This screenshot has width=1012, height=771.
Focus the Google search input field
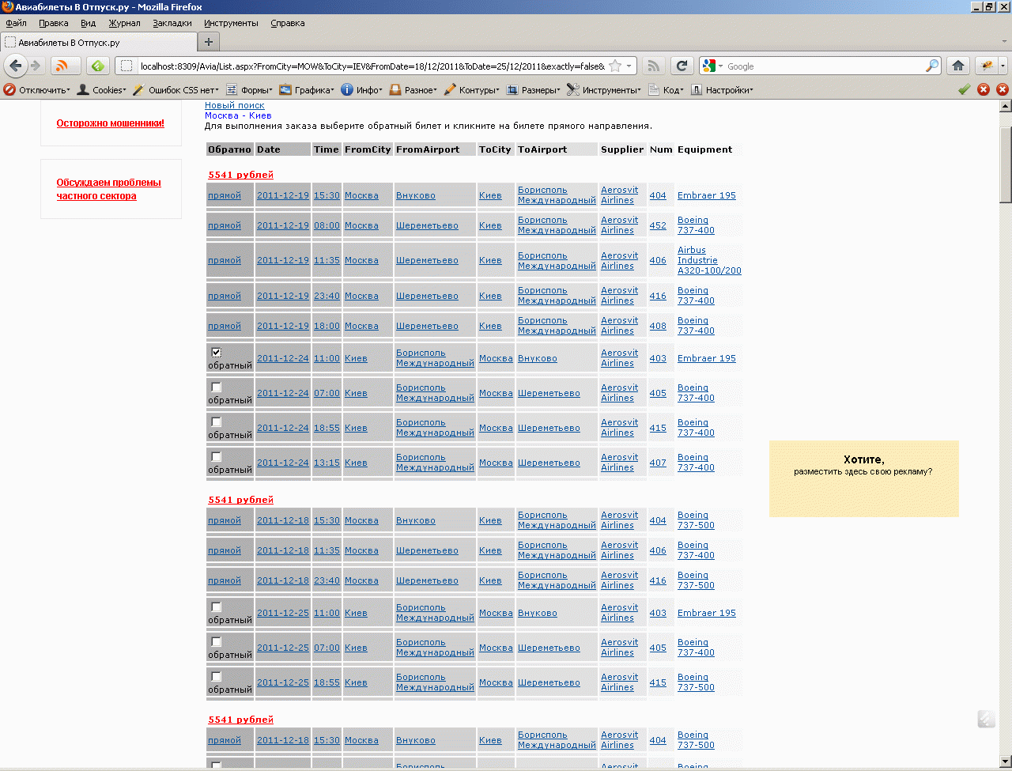tap(825, 66)
